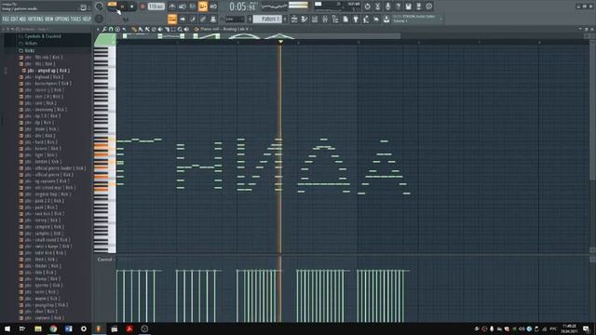The width and height of the screenshot is (596, 335).
Task: Open the PATTERNS menu
Action: tap(35, 19)
